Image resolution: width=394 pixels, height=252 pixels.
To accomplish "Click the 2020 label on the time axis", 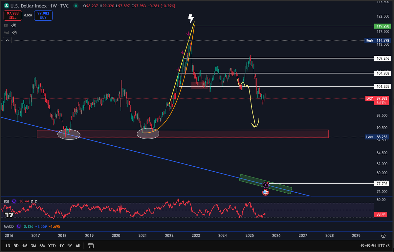I will click(x=116, y=236).
